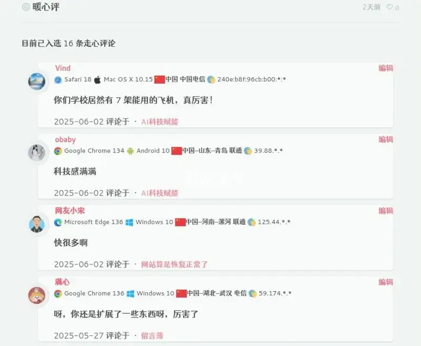421x346 pixels.
Task: Open obaby's avatar image
Action: pyautogui.click(x=37, y=152)
